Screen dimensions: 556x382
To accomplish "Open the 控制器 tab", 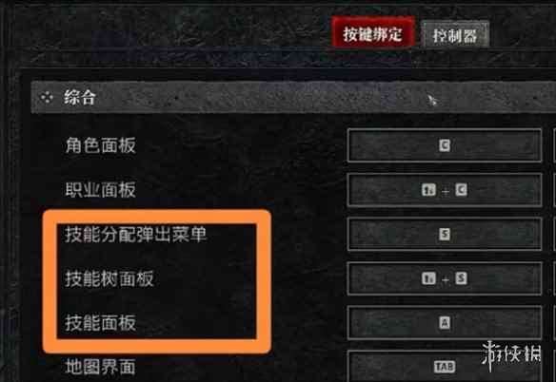I will pyautogui.click(x=455, y=35).
